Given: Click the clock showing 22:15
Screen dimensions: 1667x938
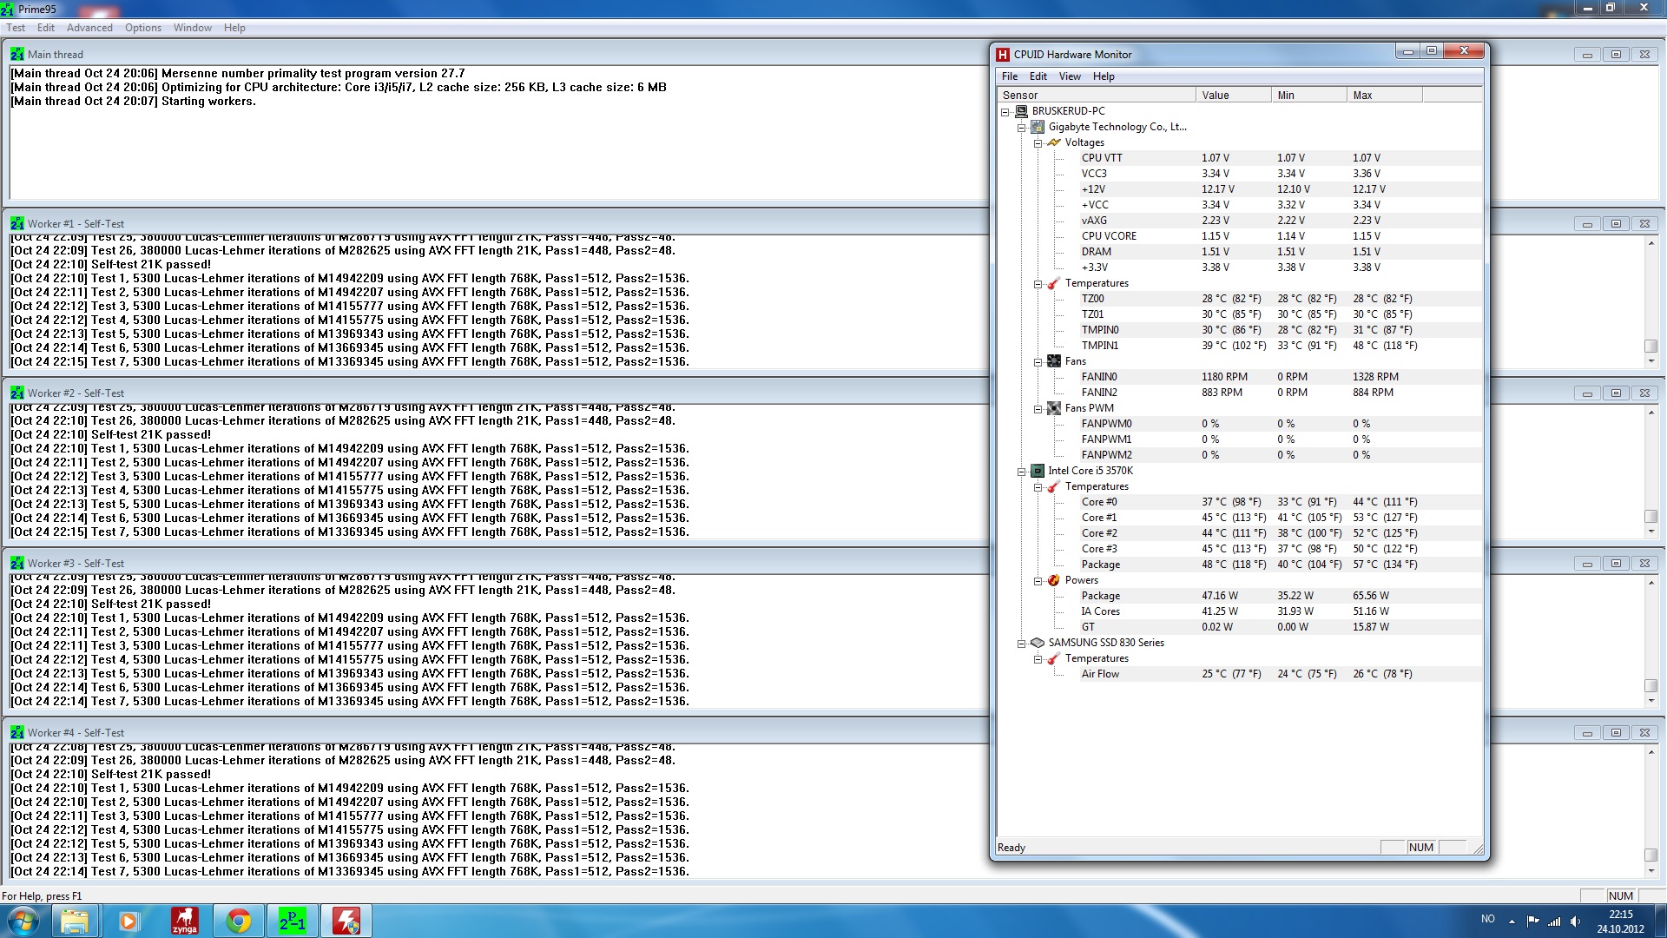Looking at the screenshot, I should pos(1620,915).
